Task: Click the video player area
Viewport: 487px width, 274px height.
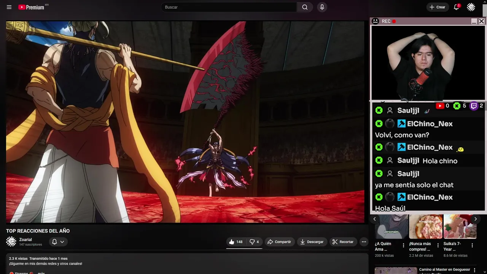Action: [x=185, y=122]
